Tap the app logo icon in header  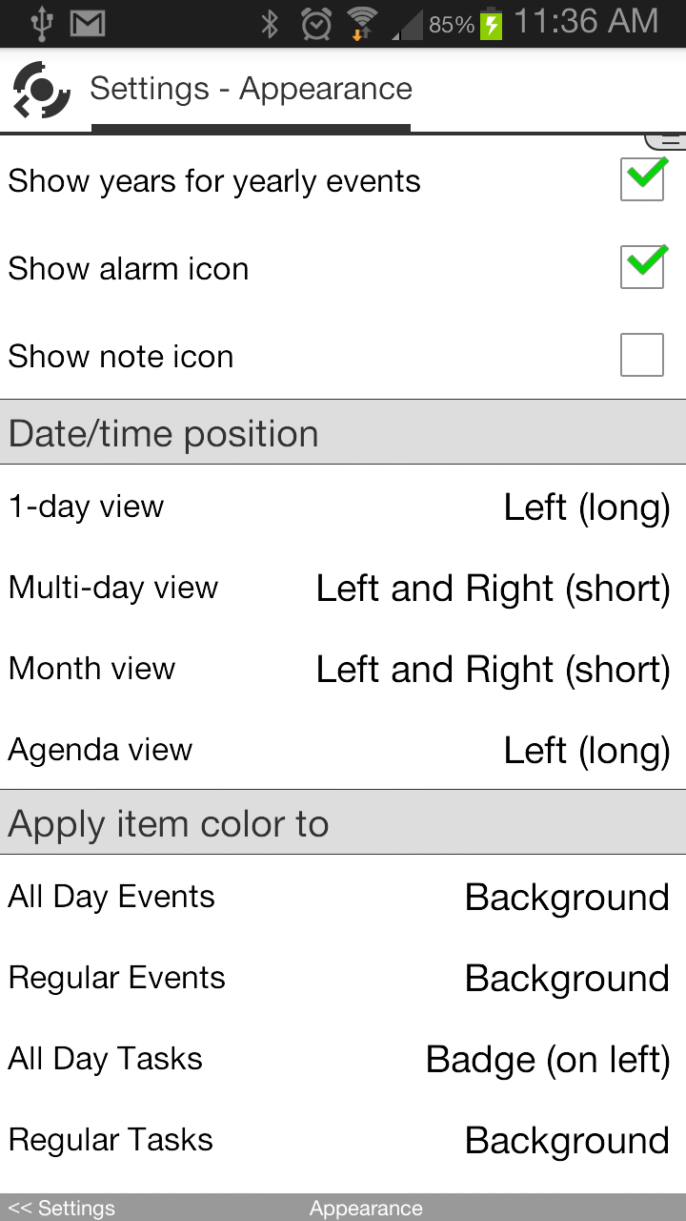tap(42, 90)
